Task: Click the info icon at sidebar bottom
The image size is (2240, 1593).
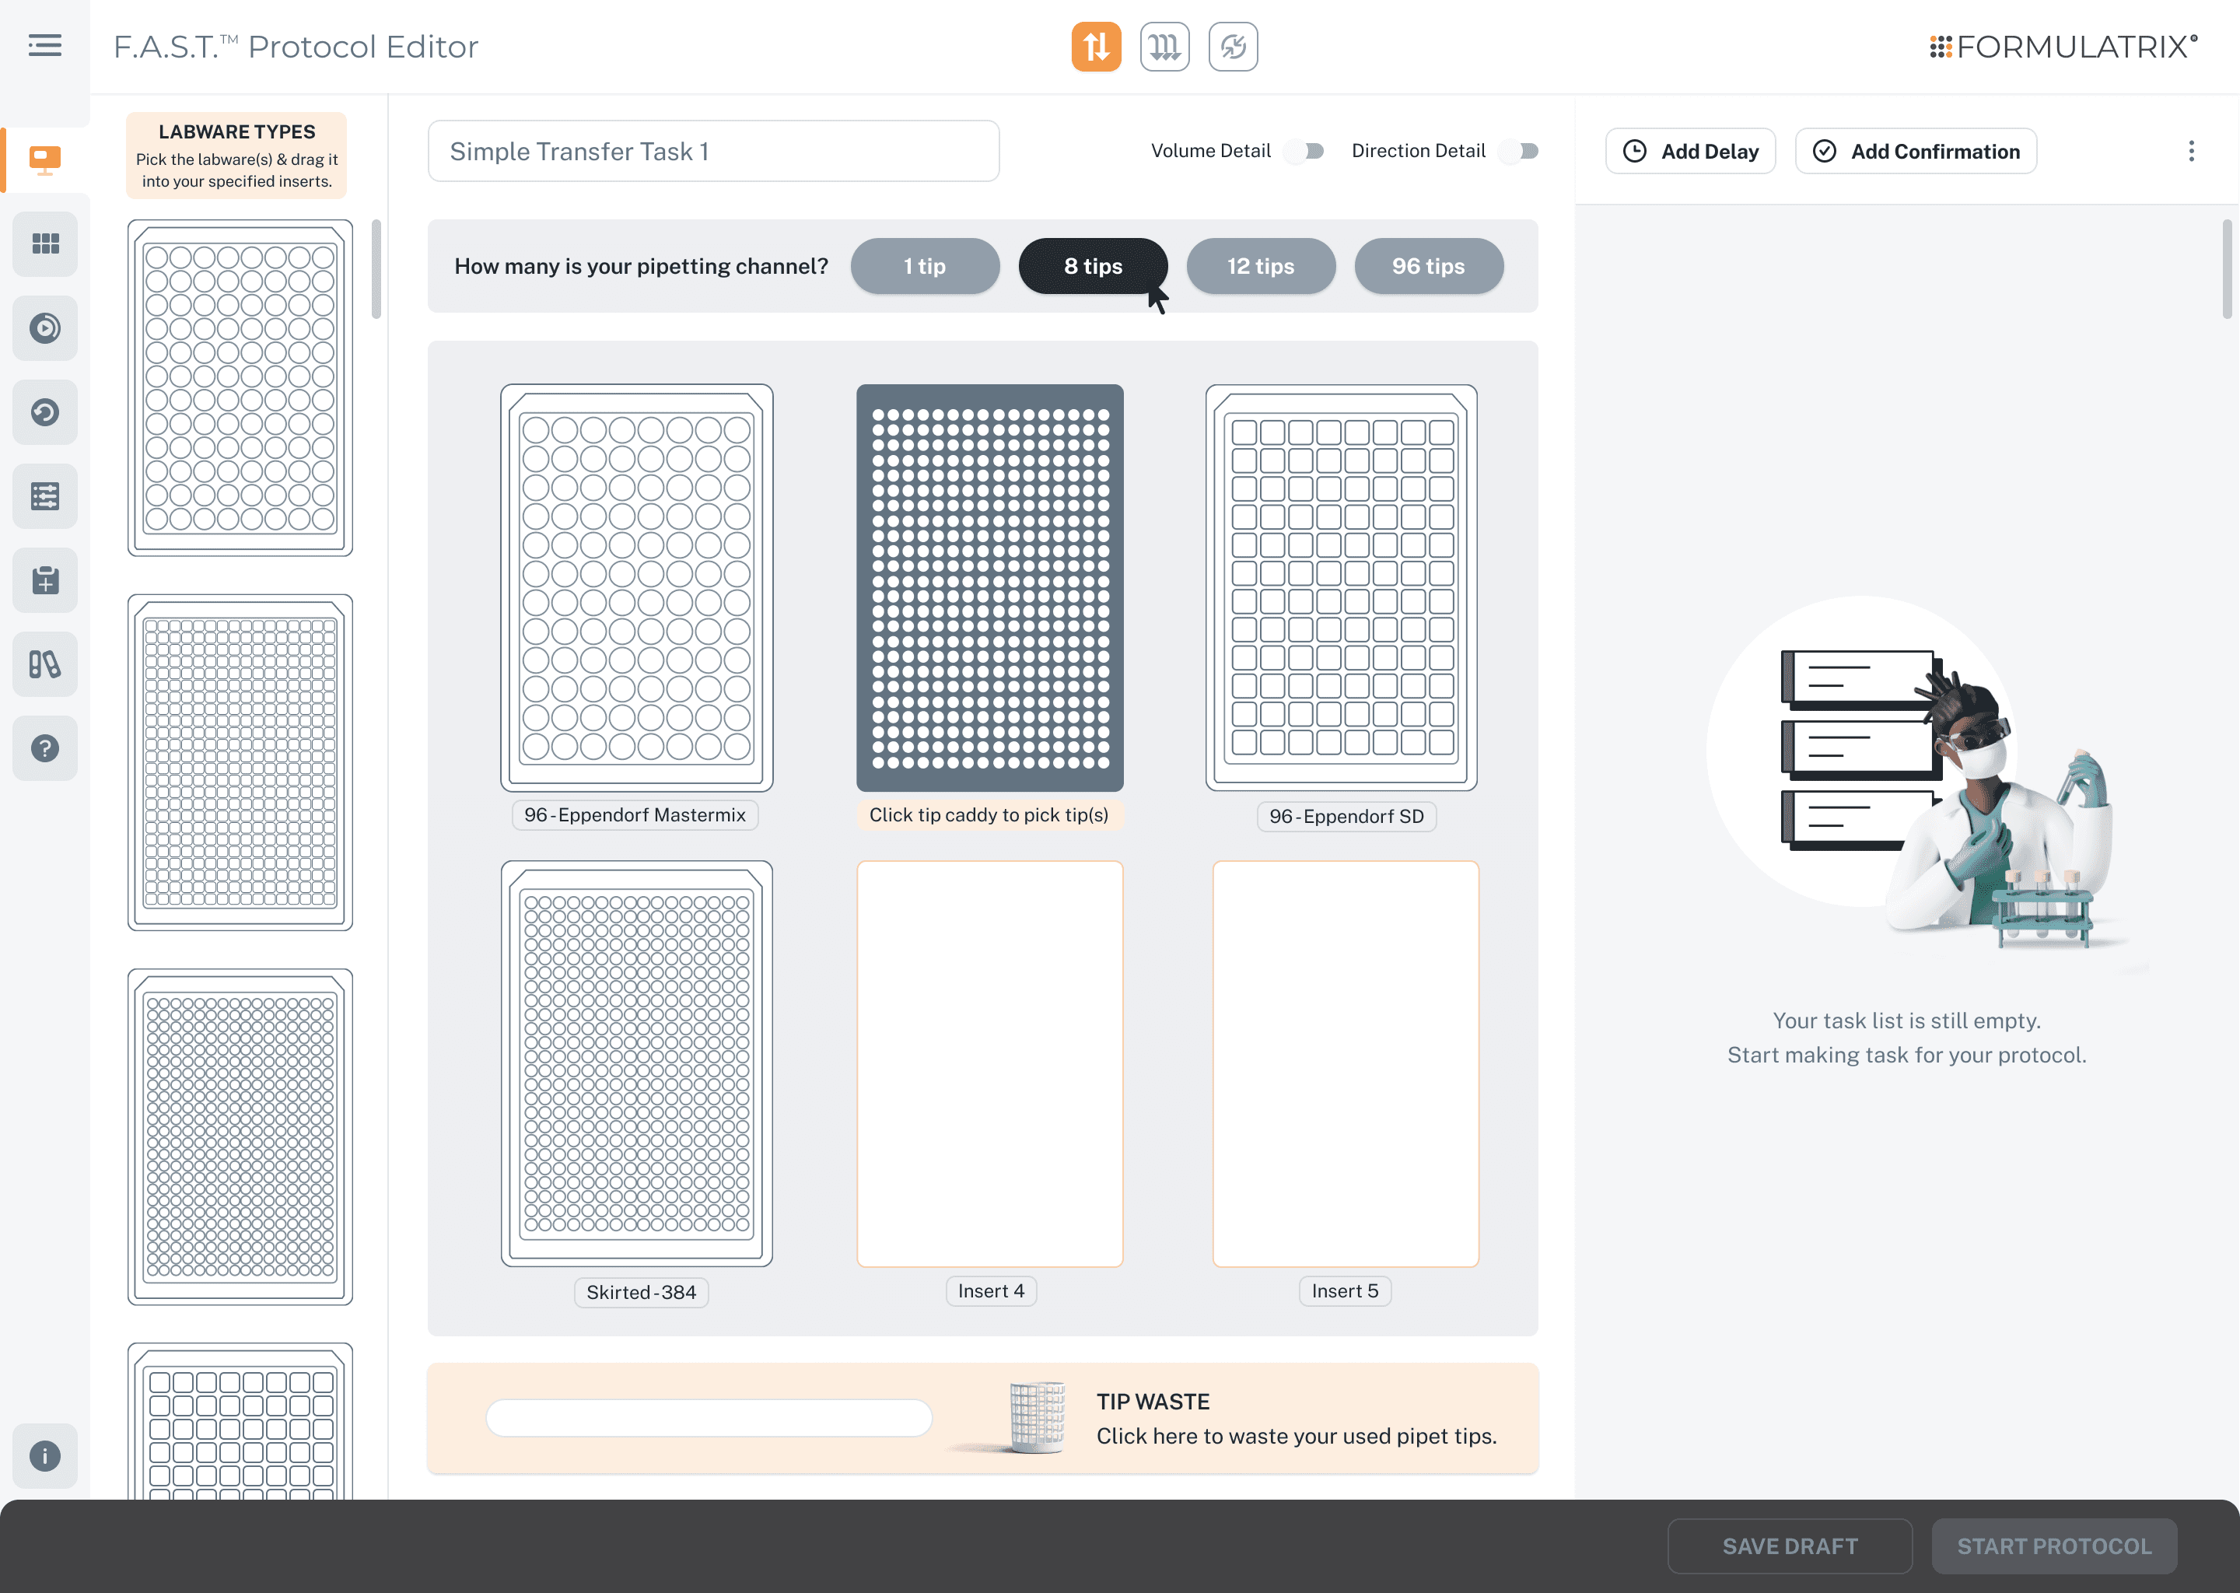Action: [x=45, y=1455]
